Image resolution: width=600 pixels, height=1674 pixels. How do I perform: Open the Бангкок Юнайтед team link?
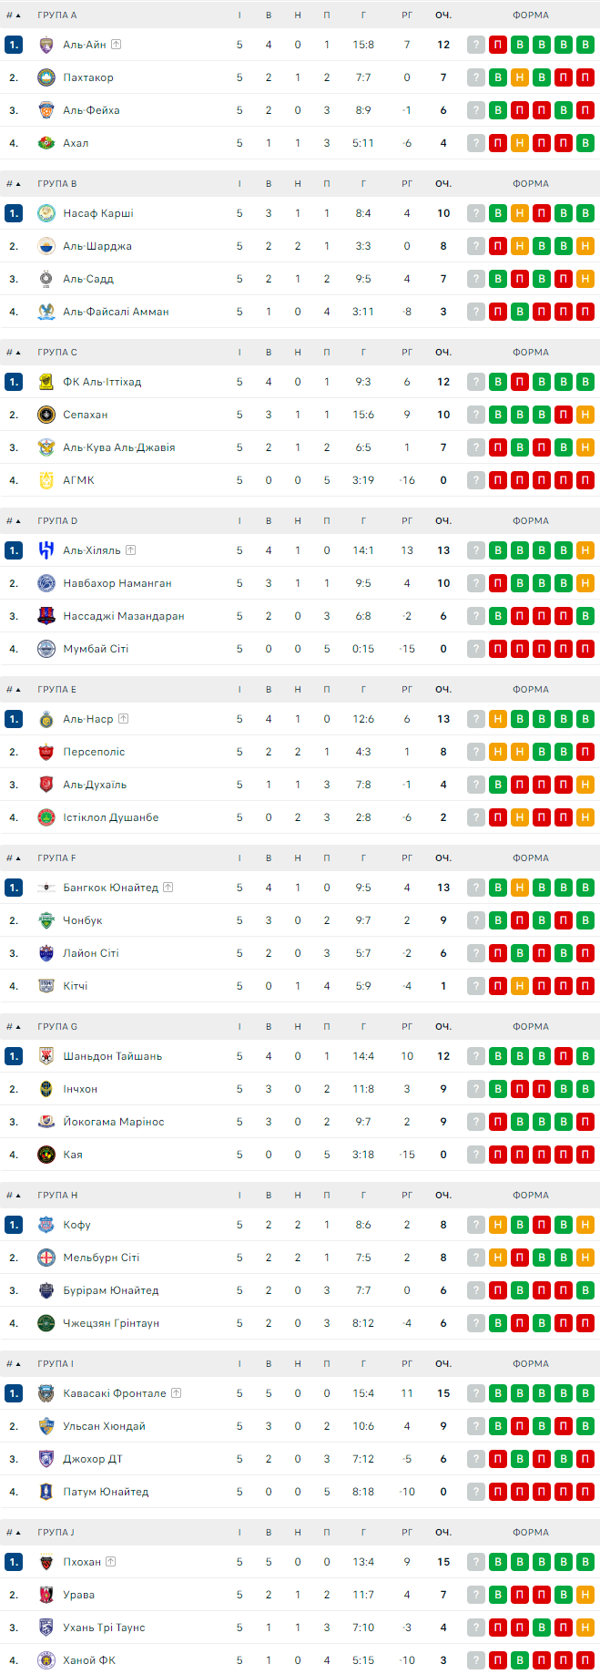[110, 888]
